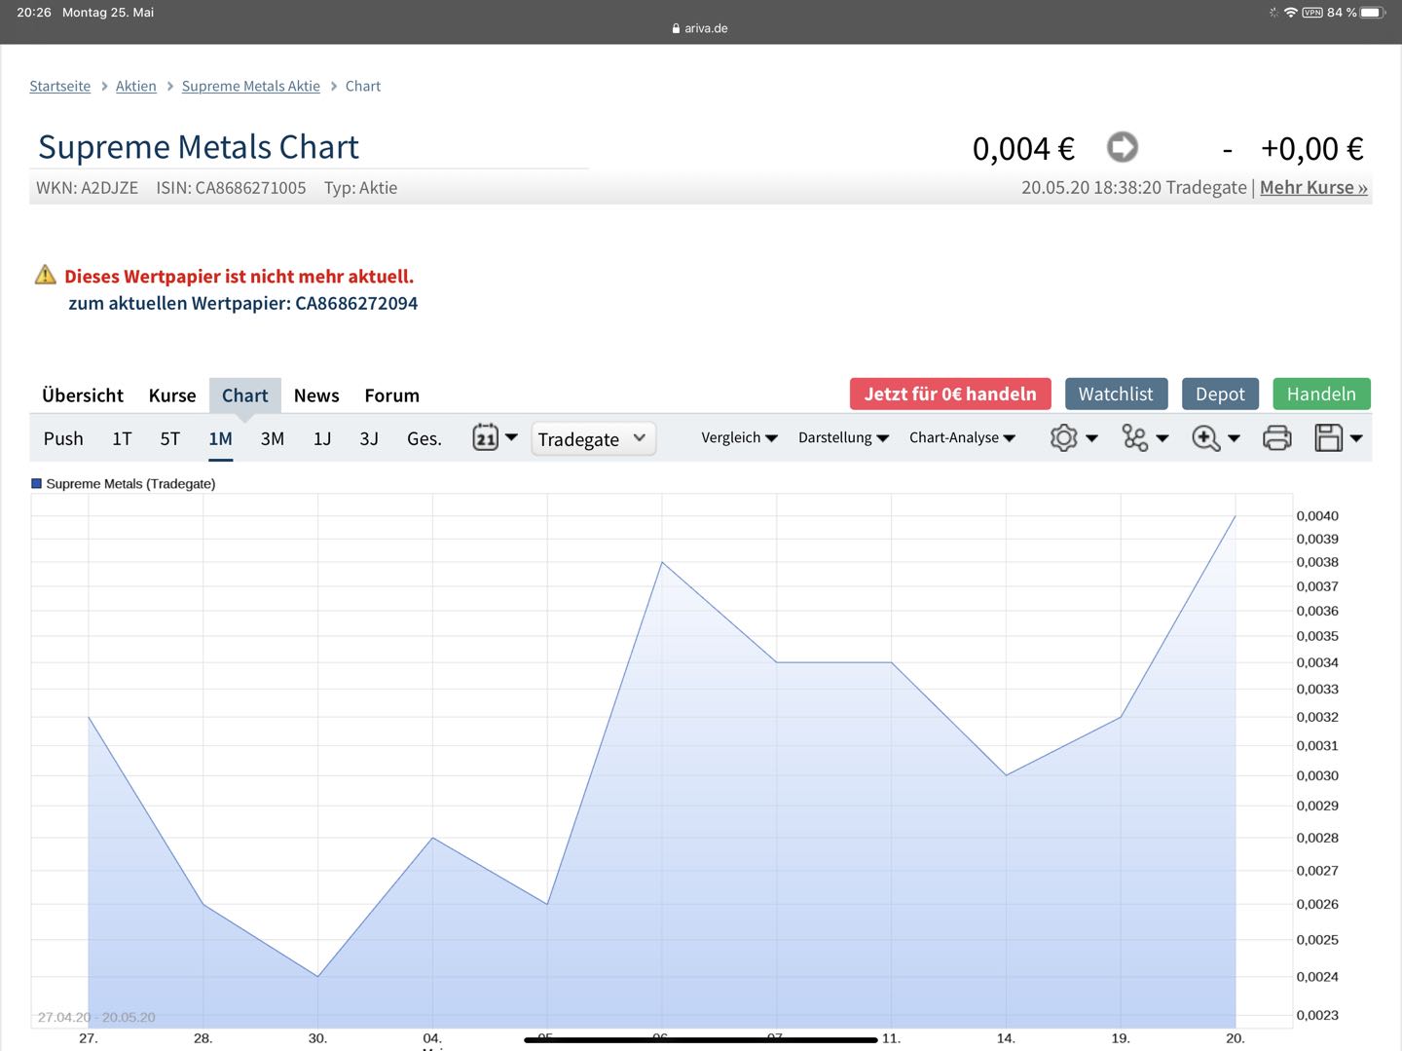Click the padlock icon beside ariva.de
The image size is (1402, 1051).
676,28
